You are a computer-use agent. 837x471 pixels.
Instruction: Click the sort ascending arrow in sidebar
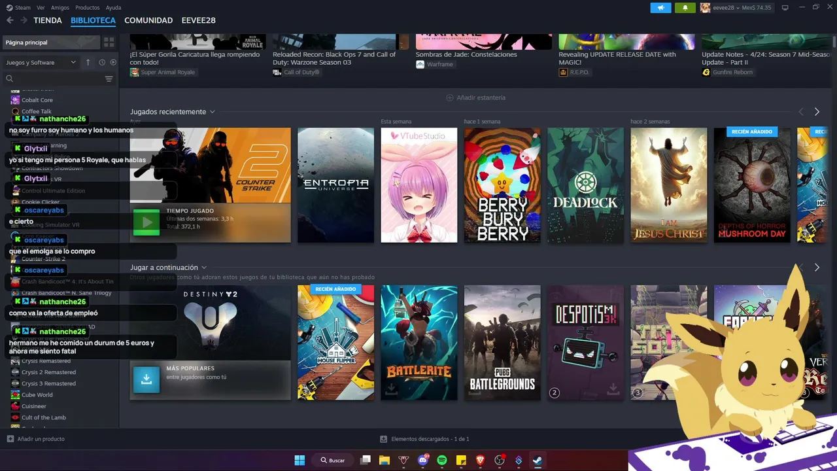point(88,62)
